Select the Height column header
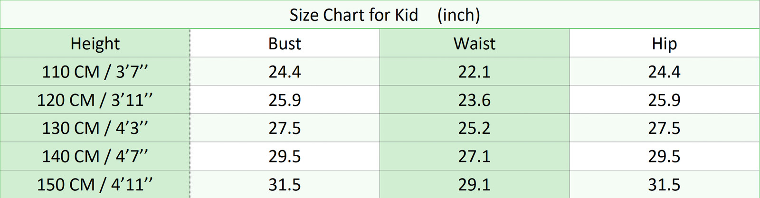The height and width of the screenshot is (198, 760). (95, 44)
